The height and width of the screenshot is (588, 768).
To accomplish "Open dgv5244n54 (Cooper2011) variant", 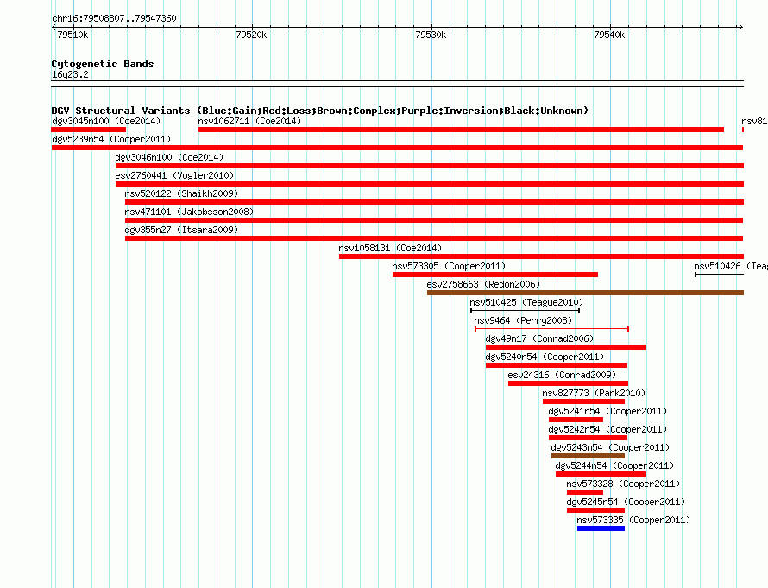I will [614, 465].
